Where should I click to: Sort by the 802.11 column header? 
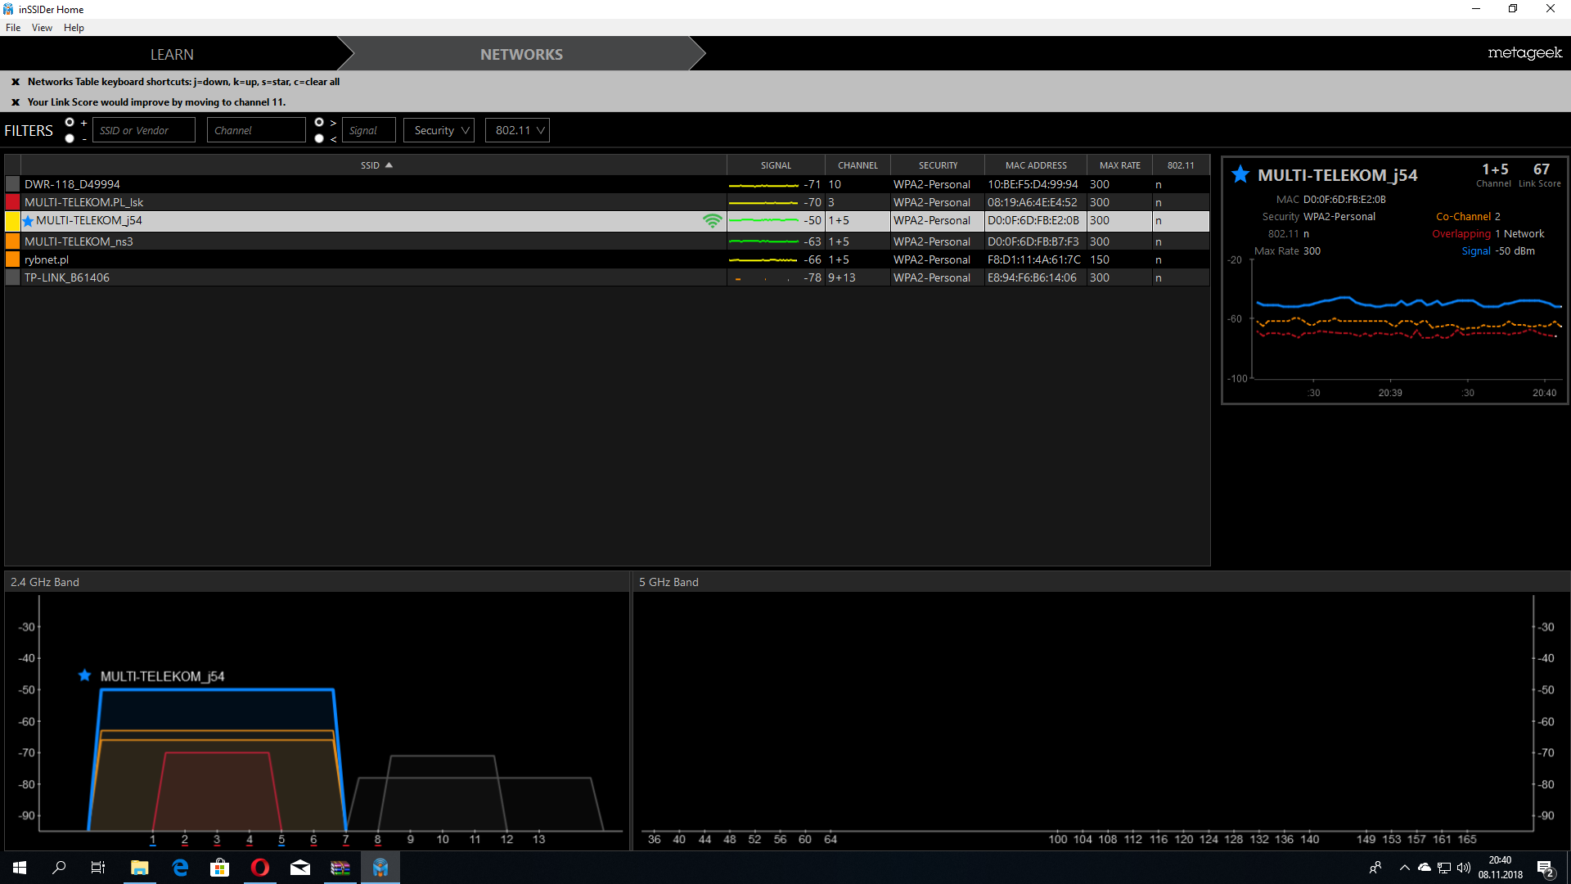tap(1181, 165)
